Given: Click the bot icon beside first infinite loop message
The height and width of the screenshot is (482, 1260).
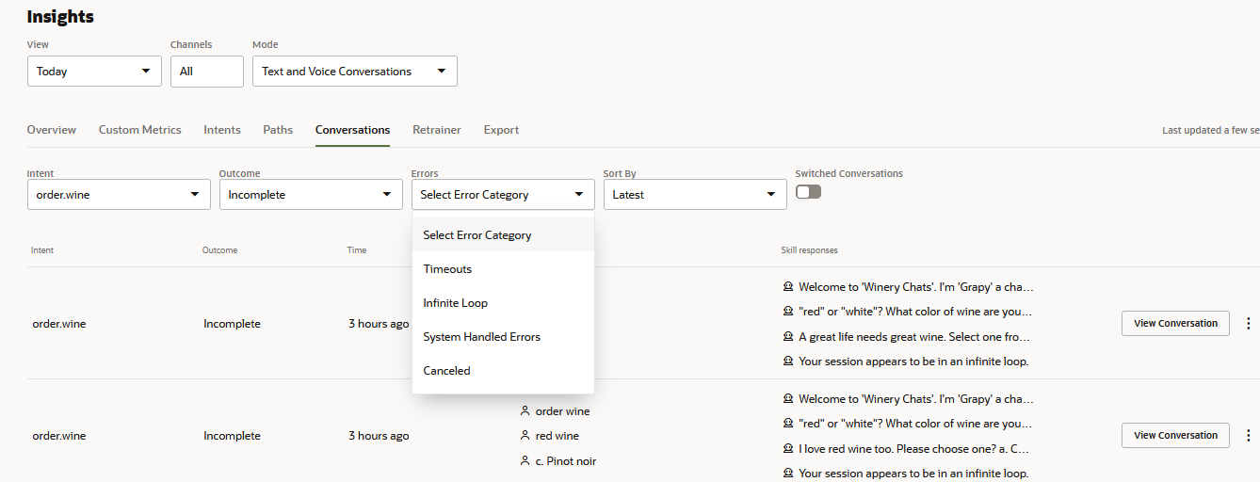Looking at the screenshot, I should click(788, 361).
